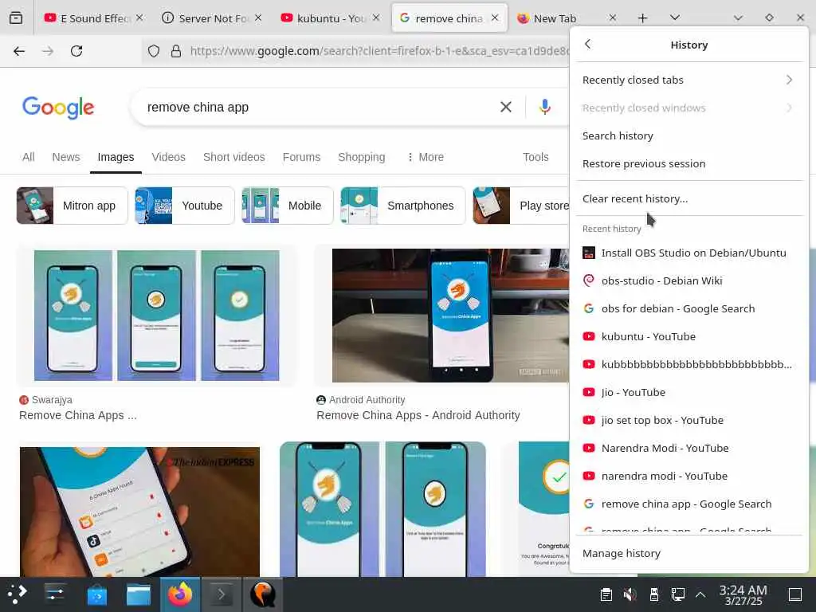This screenshot has height=612, width=816.
Task: Select the News search filter
Action: coord(65,157)
